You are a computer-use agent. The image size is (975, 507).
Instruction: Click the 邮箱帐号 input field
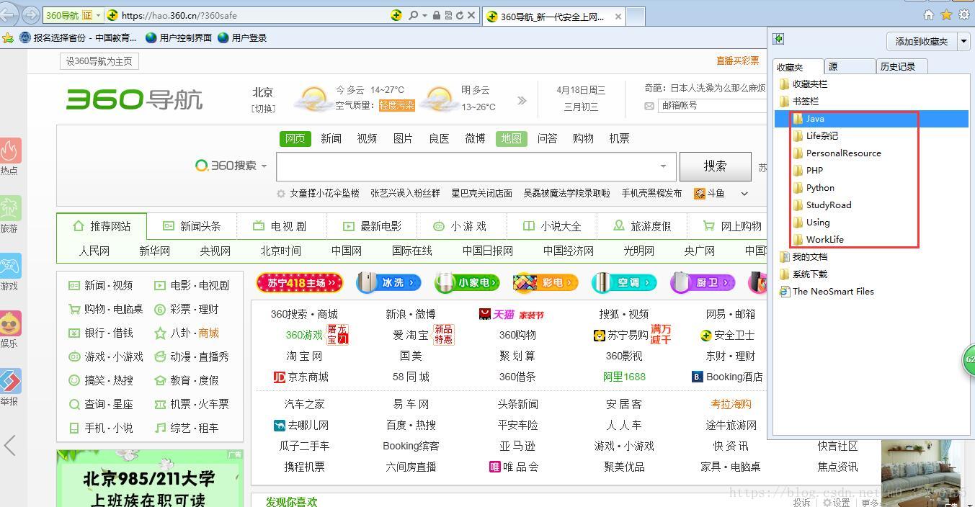(x=712, y=105)
